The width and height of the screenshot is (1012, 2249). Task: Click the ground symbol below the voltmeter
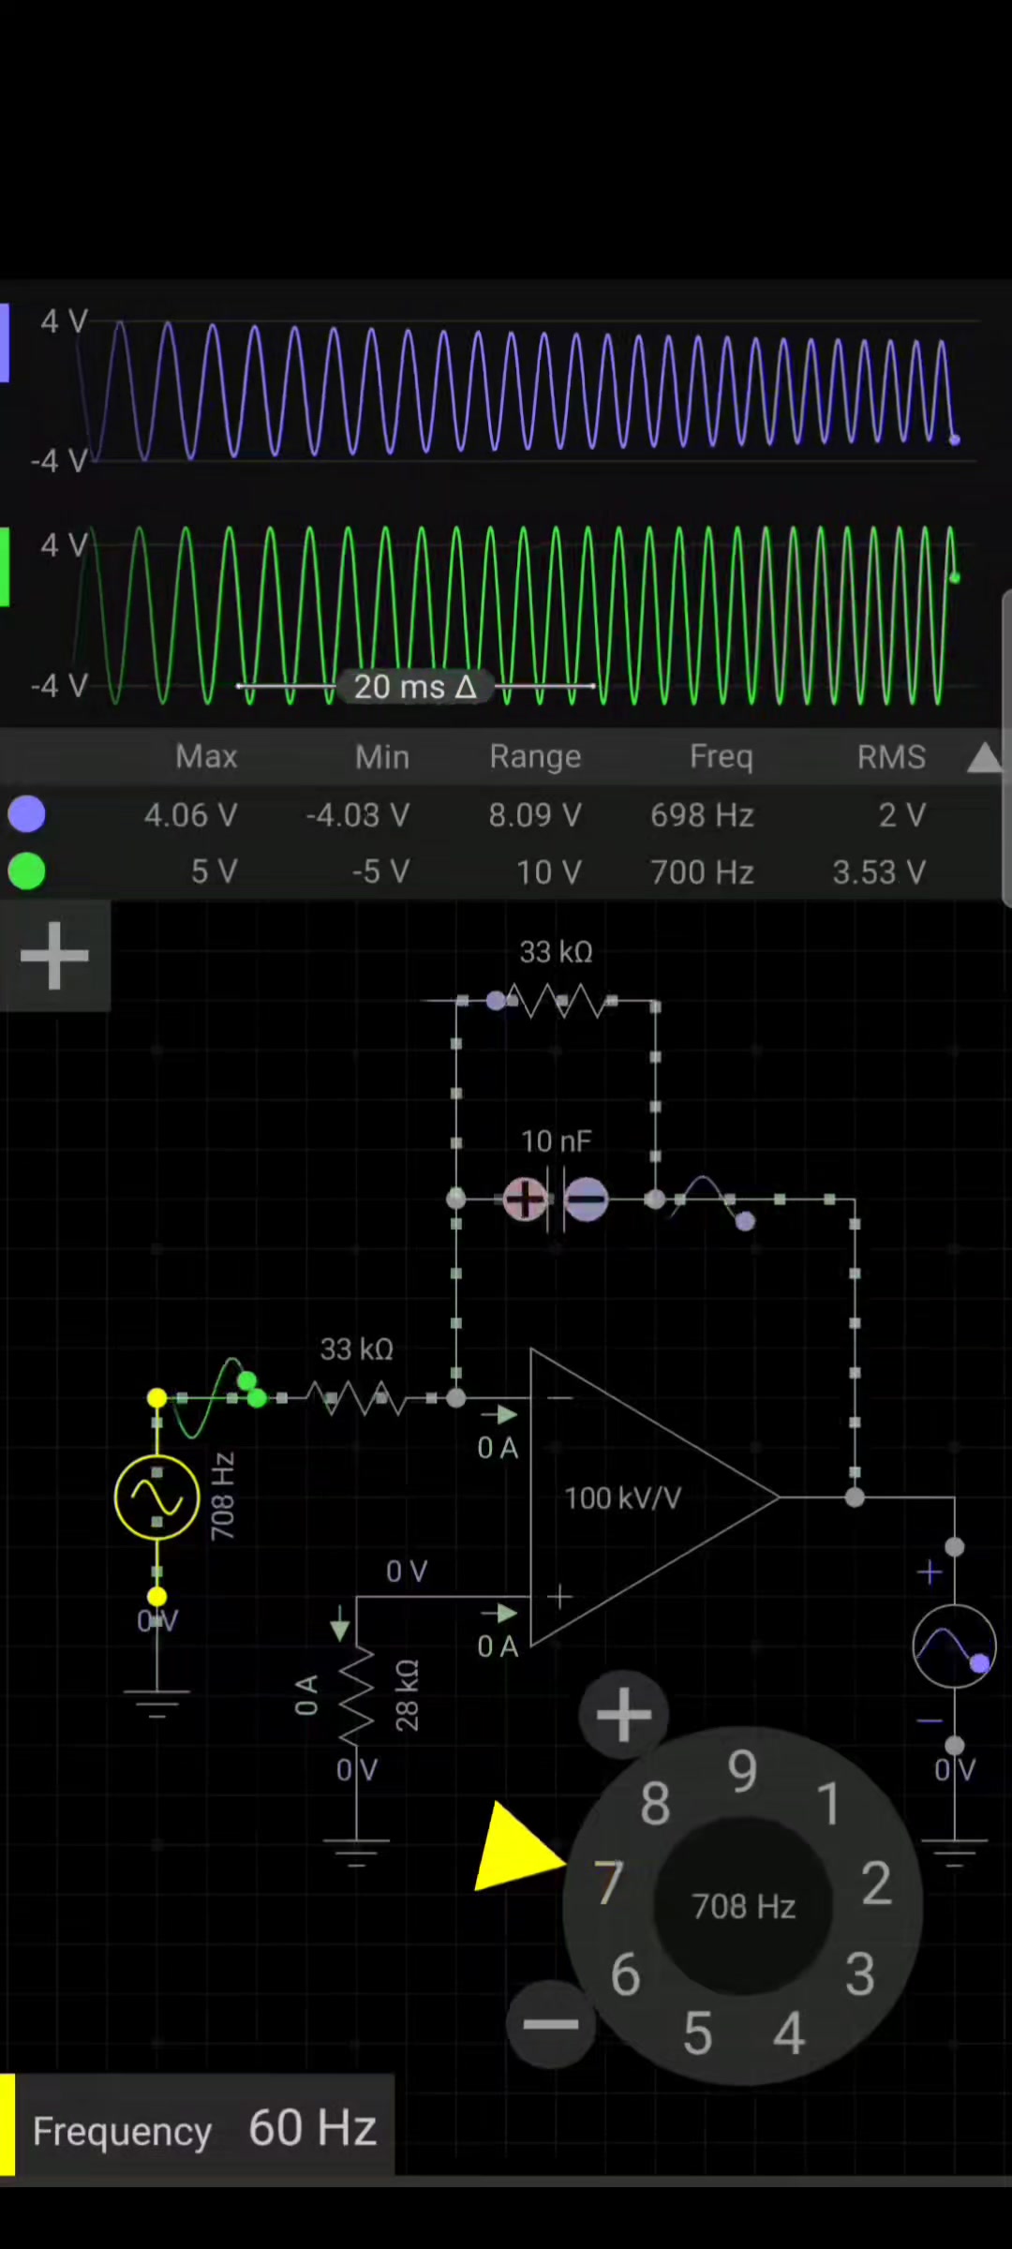(x=954, y=1853)
